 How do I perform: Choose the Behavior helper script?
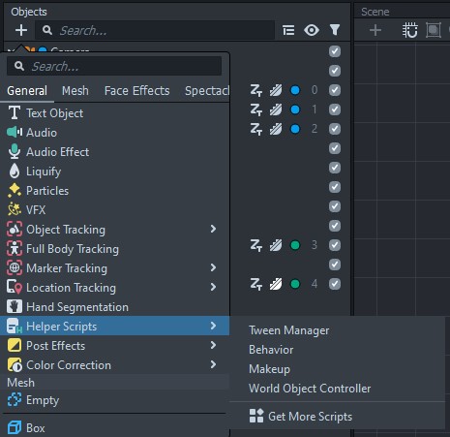coord(271,350)
